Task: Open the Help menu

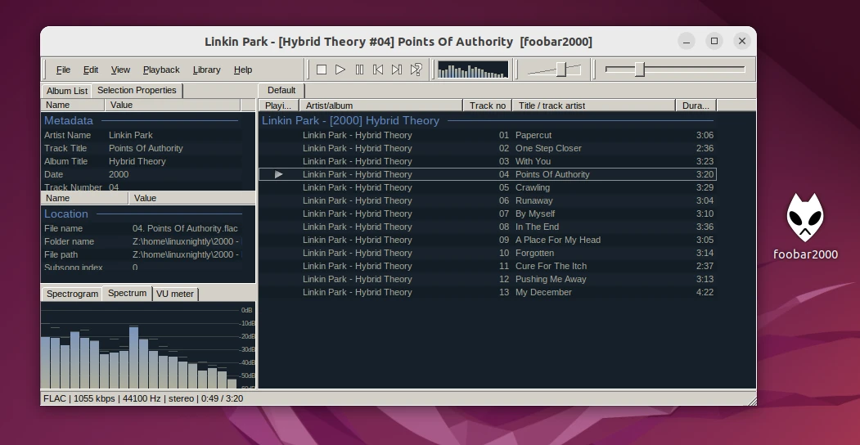Action: click(243, 70)
